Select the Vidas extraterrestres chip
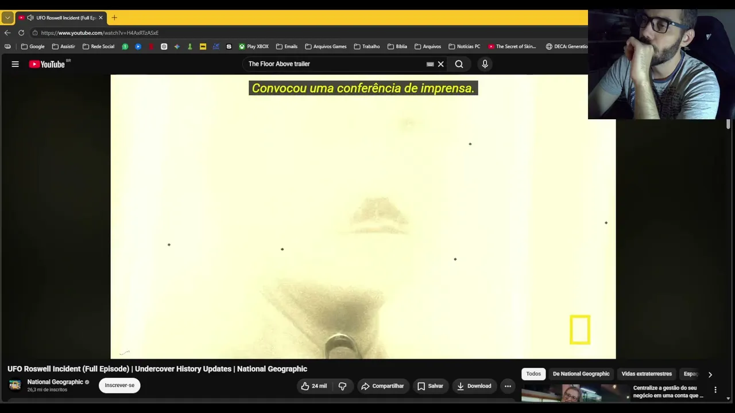The width and height of the screenshot is (735, 413). click(647, 374)
